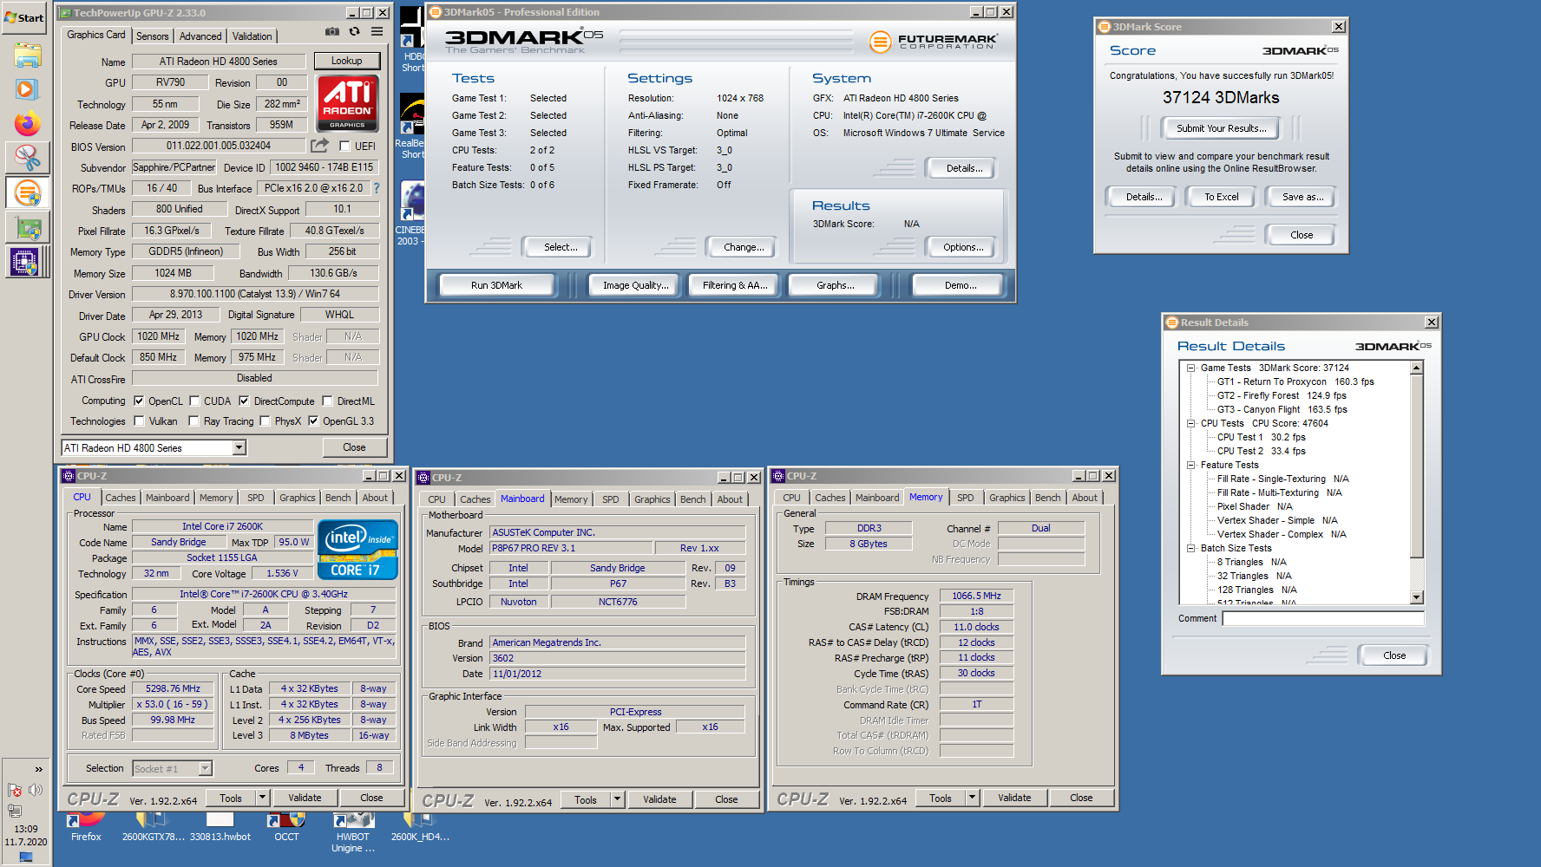Image resolution: width=1541 pixels, height=867 pixels.
Task: Click the ATI Radeon logo in GPU-Z
Action: pos(347,103)
